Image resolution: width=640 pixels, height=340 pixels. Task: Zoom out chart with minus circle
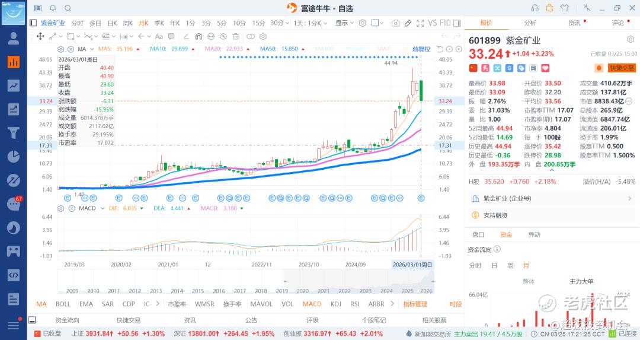[x=449, y=49]
